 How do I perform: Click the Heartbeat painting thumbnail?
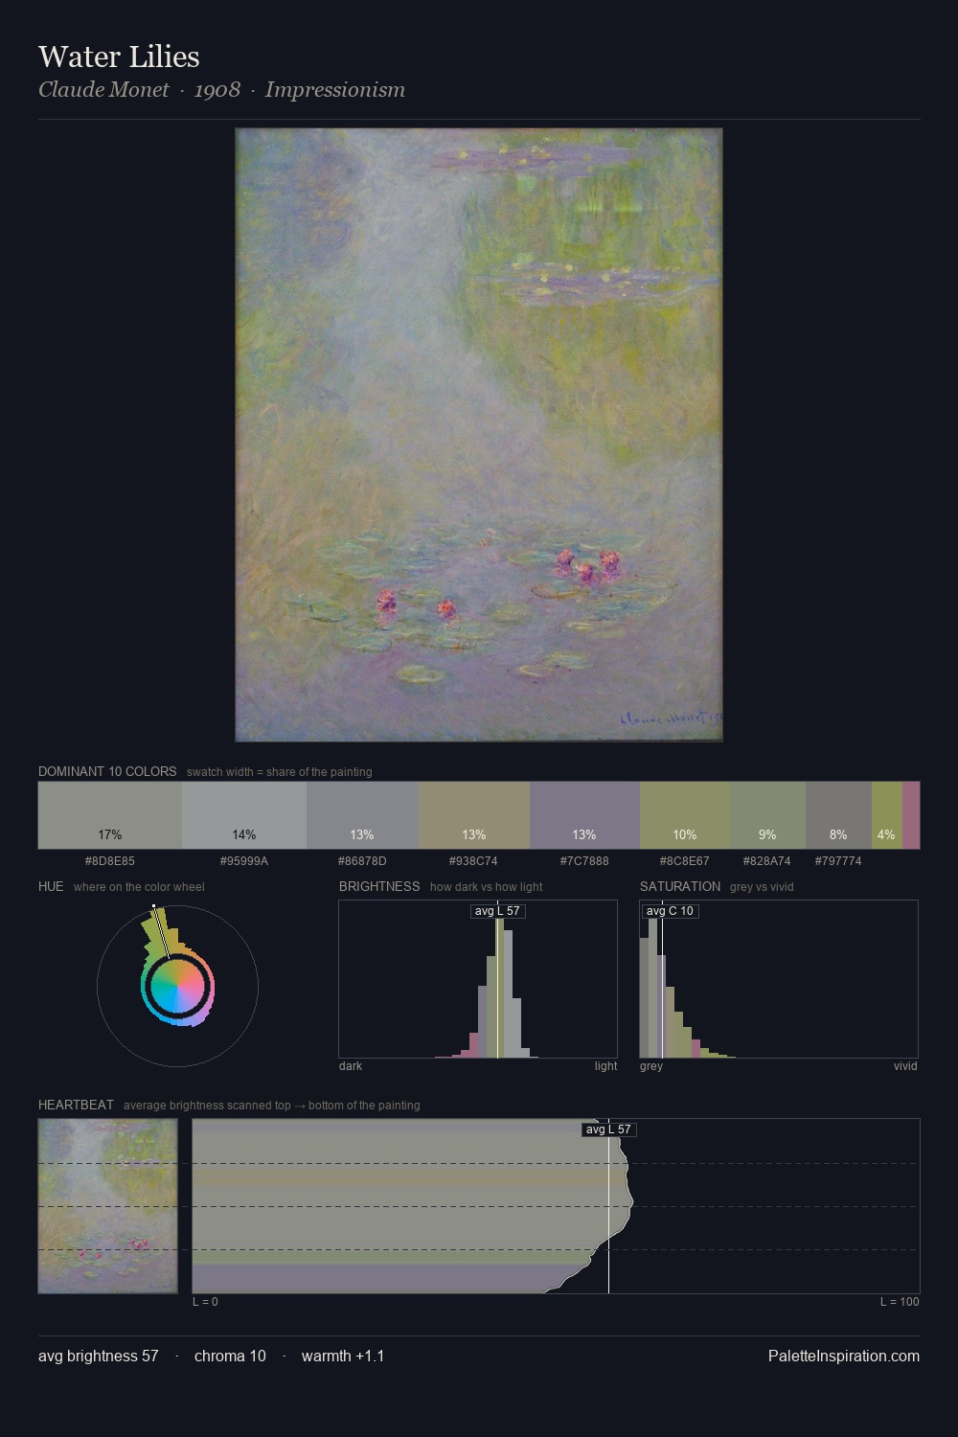click(108, 1206)
